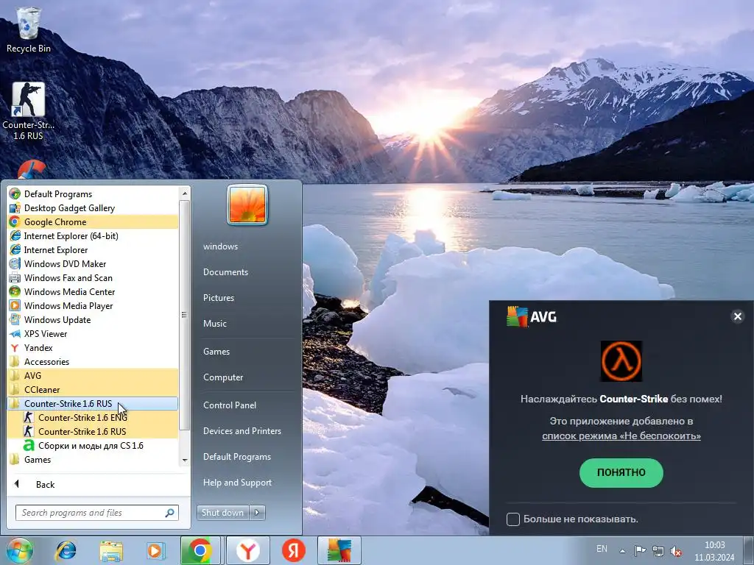Open Windows Explorer folder icon in taskbar
The width and height of the screenshot is (754, 565).
(x=111, y=550)
